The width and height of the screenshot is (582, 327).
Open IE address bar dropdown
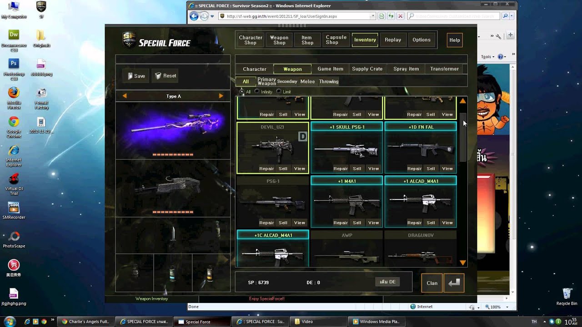click(x=372, y=16)
